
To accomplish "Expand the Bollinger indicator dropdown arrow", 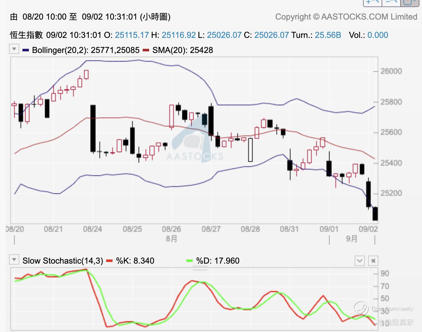I will pos(14,49).
